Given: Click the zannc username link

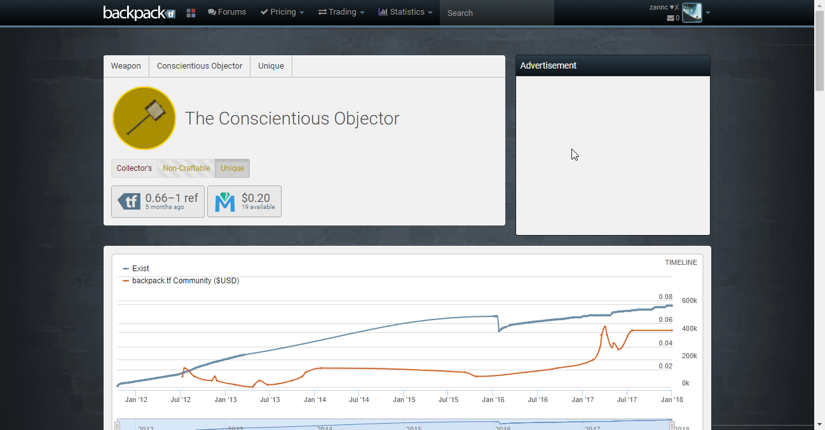Looking at the screenshot, I should (x=658, y=7).
